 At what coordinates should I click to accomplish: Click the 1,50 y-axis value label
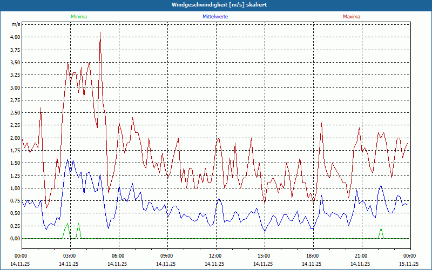pos(15,163)
